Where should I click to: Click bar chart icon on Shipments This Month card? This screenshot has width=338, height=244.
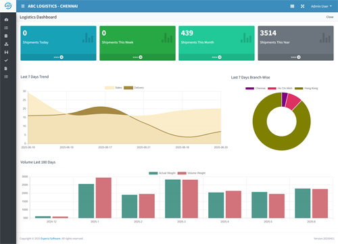pyautogui.click(x=246, y=38)
